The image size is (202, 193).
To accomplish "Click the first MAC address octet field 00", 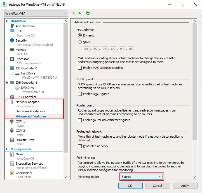I will point(86,49).
